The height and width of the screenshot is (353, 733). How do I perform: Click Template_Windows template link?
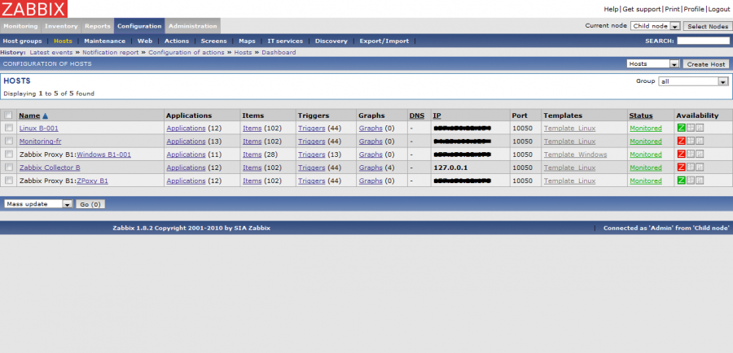576,154
